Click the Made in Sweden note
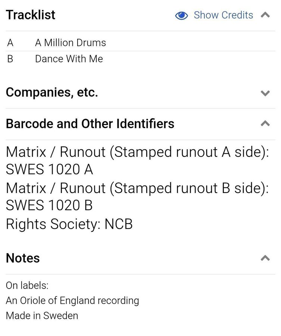This screenshot has width=281, height=336. (x=42, y=315)
